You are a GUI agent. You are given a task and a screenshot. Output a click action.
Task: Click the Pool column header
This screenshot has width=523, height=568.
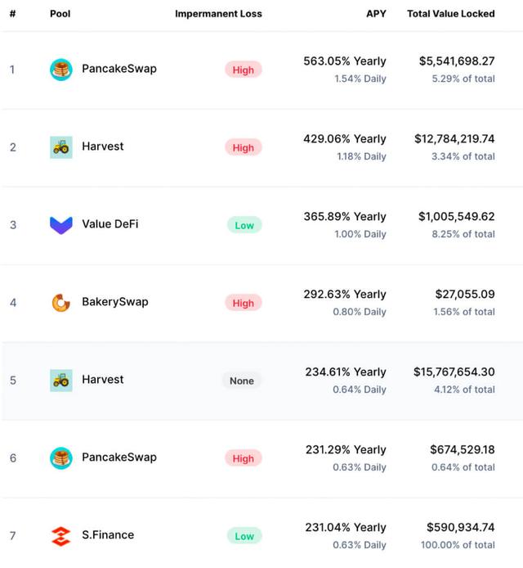(60, 14)
